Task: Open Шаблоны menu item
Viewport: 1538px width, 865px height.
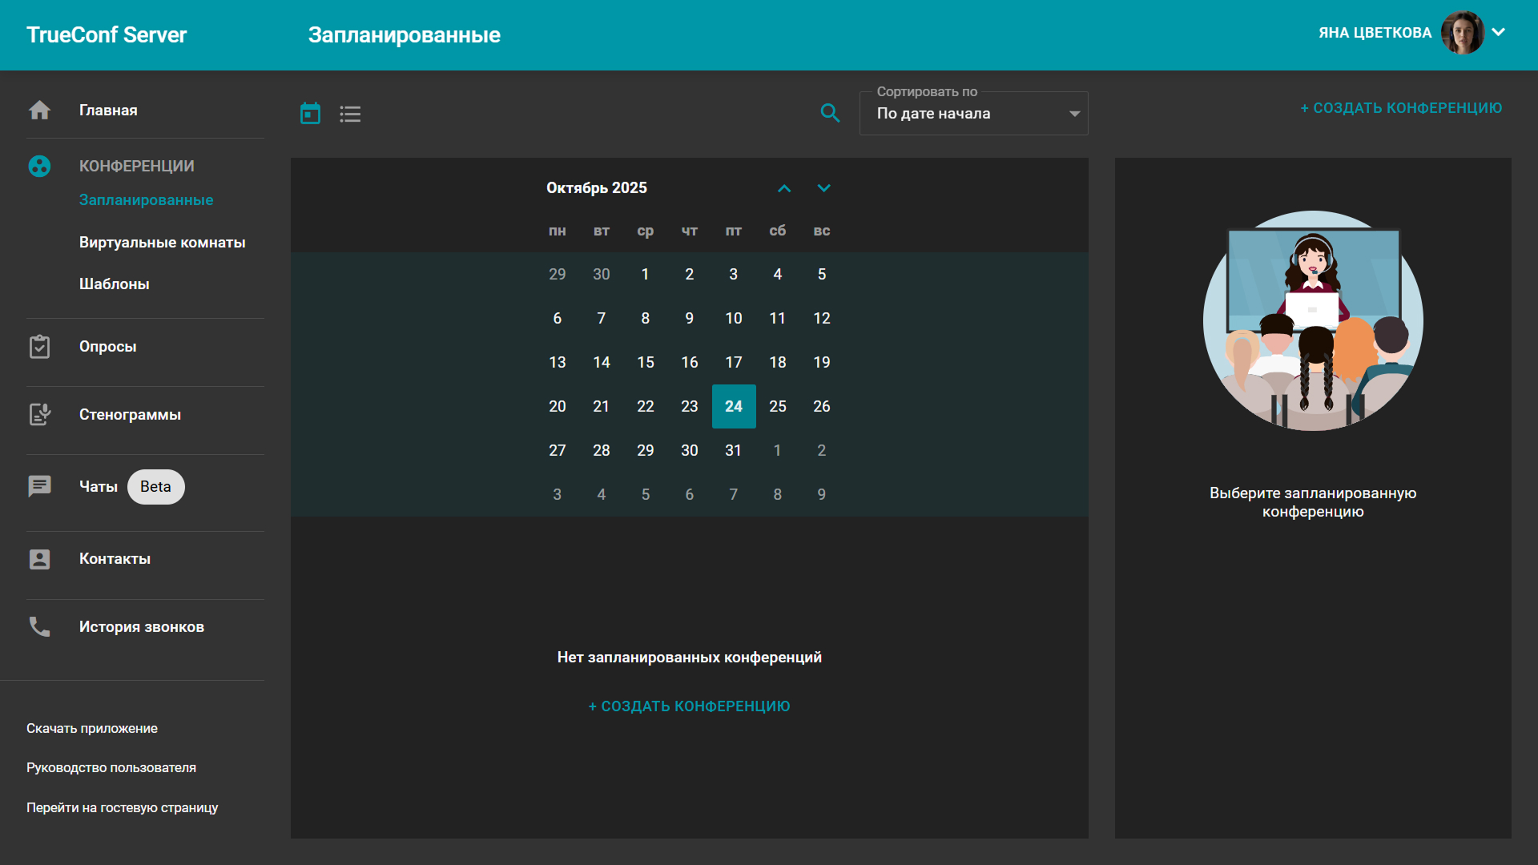Action: [x=114, y=284]
